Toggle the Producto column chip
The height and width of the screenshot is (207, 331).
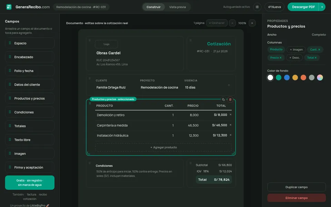tap(276, 49)
